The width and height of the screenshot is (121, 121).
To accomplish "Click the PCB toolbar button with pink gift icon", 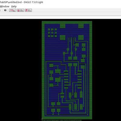I will pyautogui.click(x=21, y=10).
